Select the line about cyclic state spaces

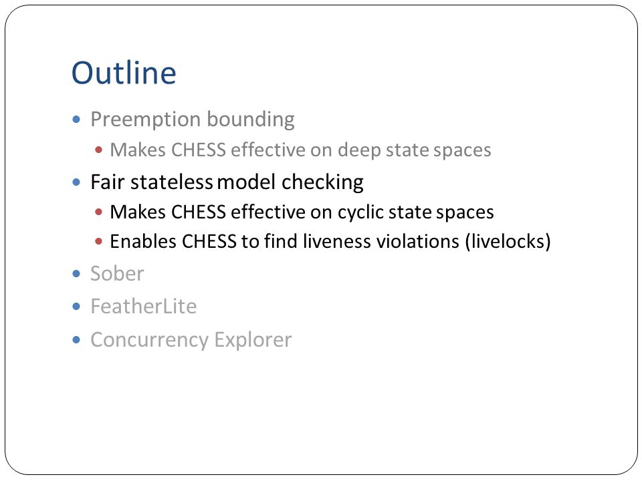pyautogui.click(x=302, y=212)
